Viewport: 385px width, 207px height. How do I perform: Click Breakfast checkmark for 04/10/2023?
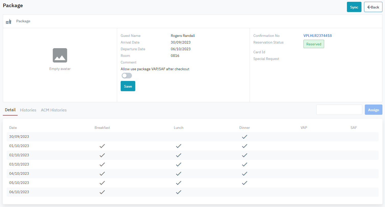coord(102,174)
